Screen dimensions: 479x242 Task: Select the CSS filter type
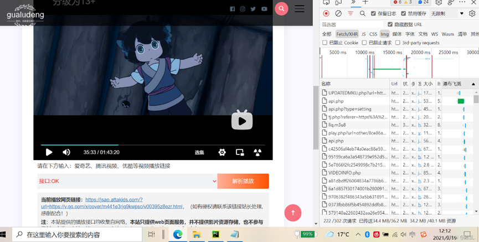pyautogui.click(x=373, y=34)
